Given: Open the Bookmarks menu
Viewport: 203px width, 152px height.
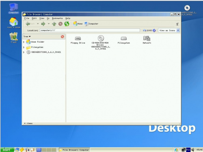Looking at the screenshot, I should [57, 18].
